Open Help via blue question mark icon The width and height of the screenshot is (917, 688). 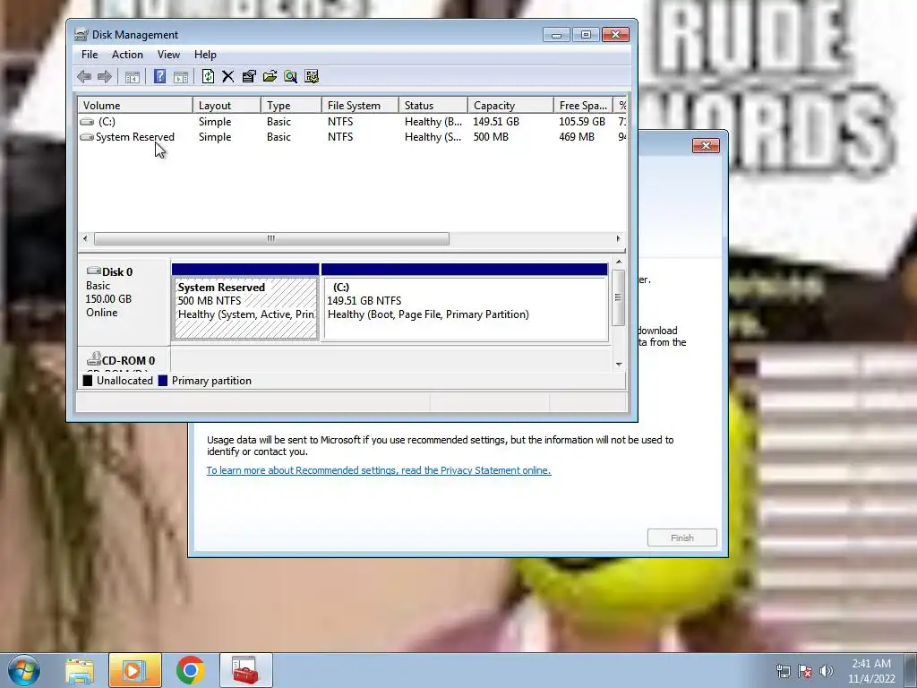159,77
